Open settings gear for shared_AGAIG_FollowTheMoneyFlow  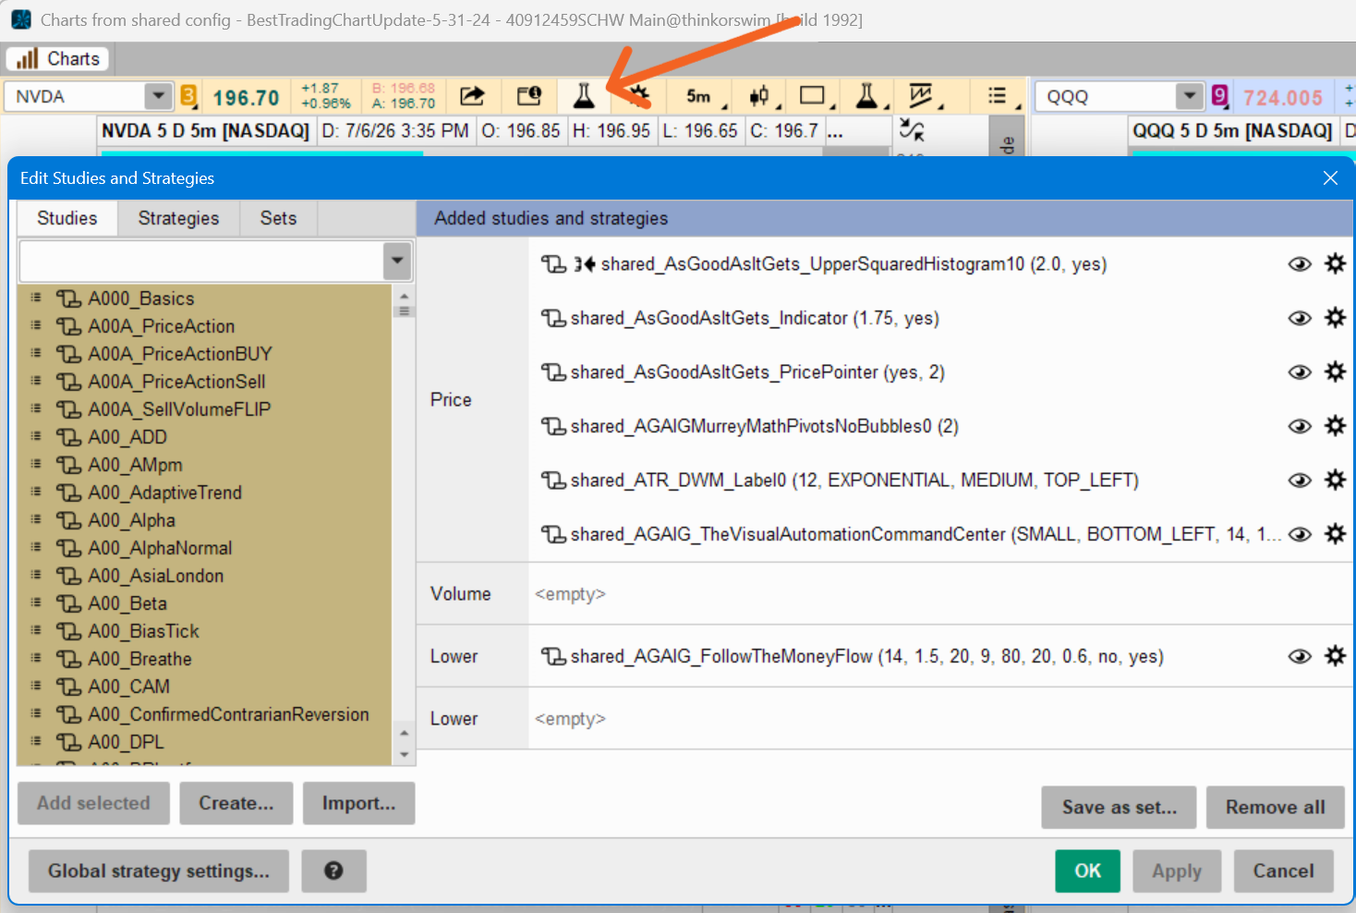[x=1335, y=656]
